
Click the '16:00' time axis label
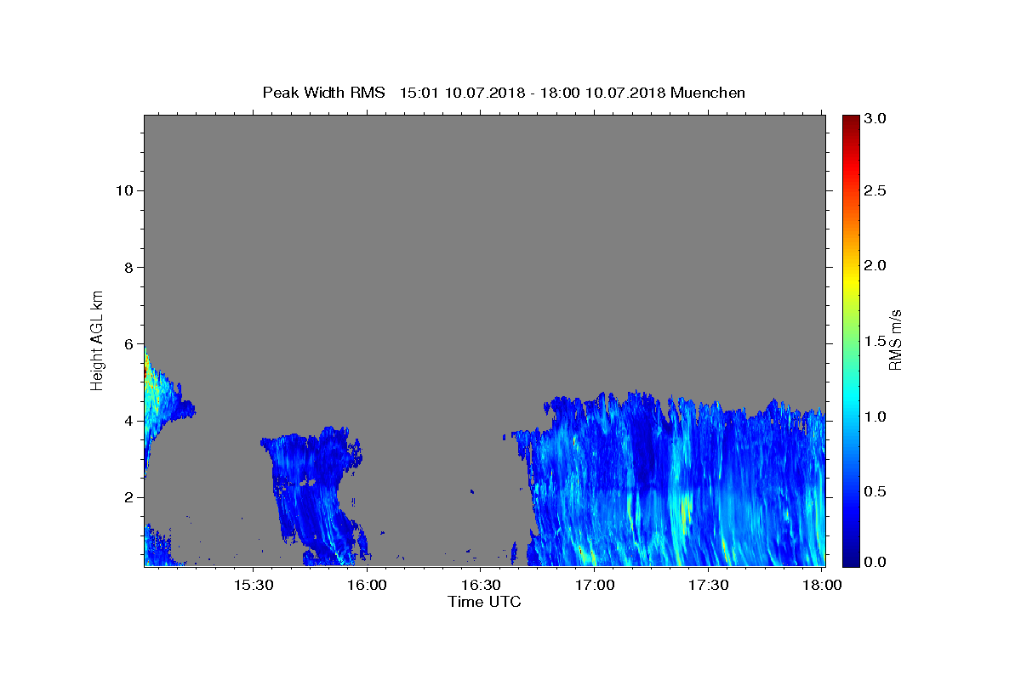pos(368,585)
